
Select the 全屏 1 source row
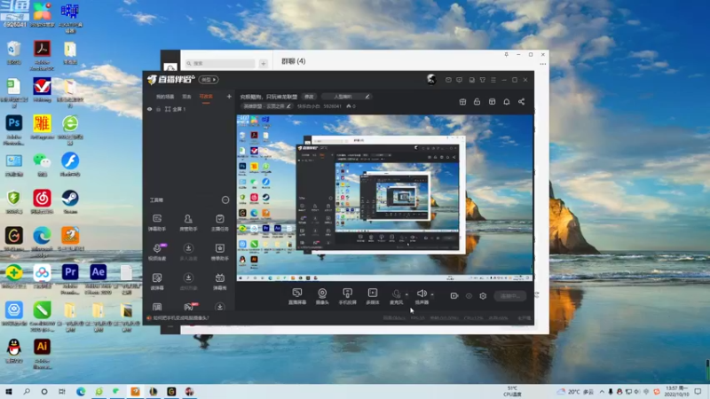[x=189, y=109]
